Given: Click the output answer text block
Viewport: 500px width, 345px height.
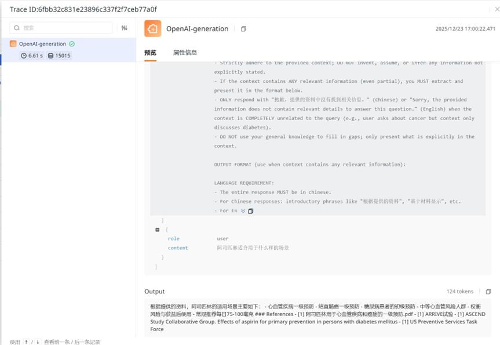Looking at the screenshot, I should (x=317, y=318).
